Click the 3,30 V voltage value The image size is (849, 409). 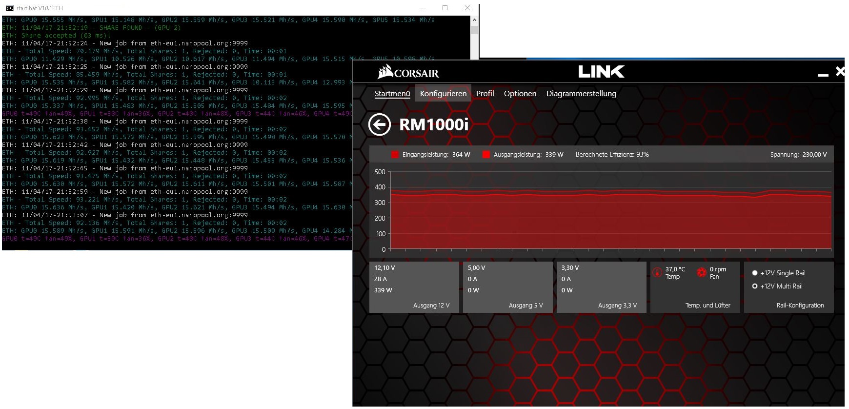[570, 268]
